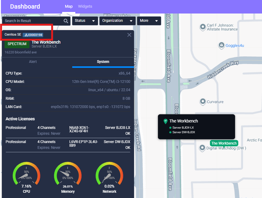Image resolution: width=262 pixels, height=198 pixels.
Task: Close the Cerritos SE details panel
Action: (129, 35)
